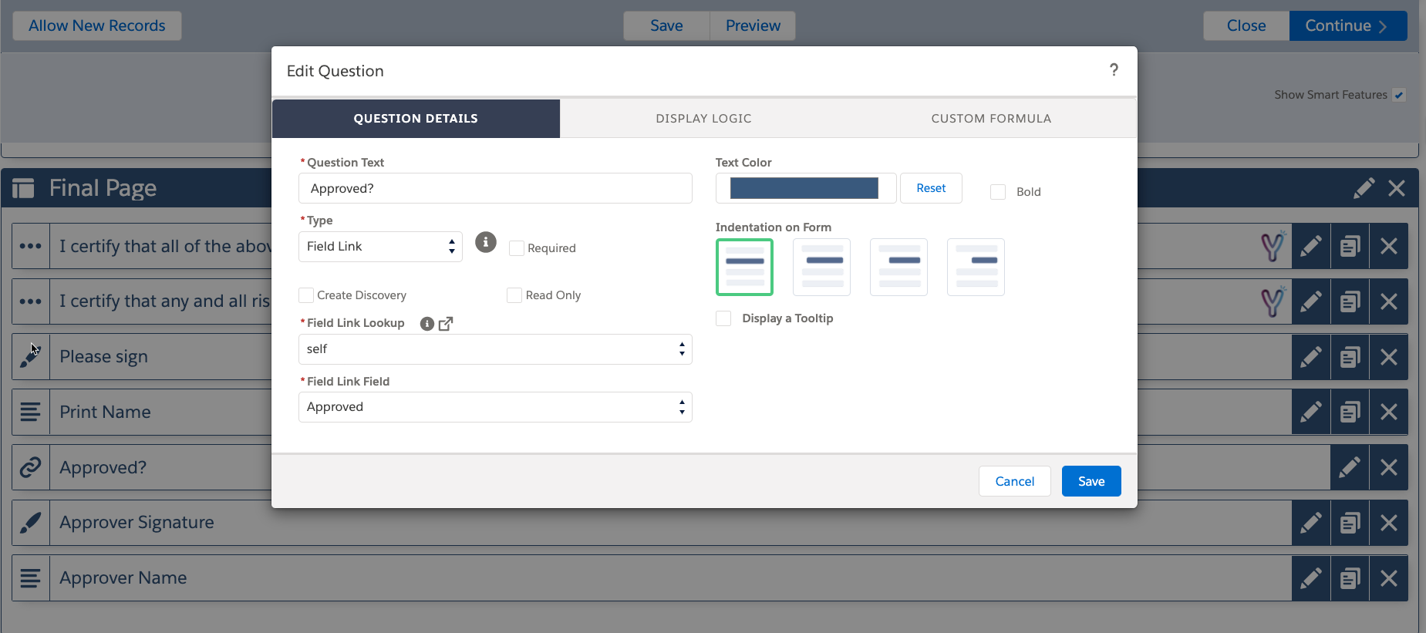Edit the 'Approver Signature' question
This screenshot has width=1426, height=633.
1311,523
